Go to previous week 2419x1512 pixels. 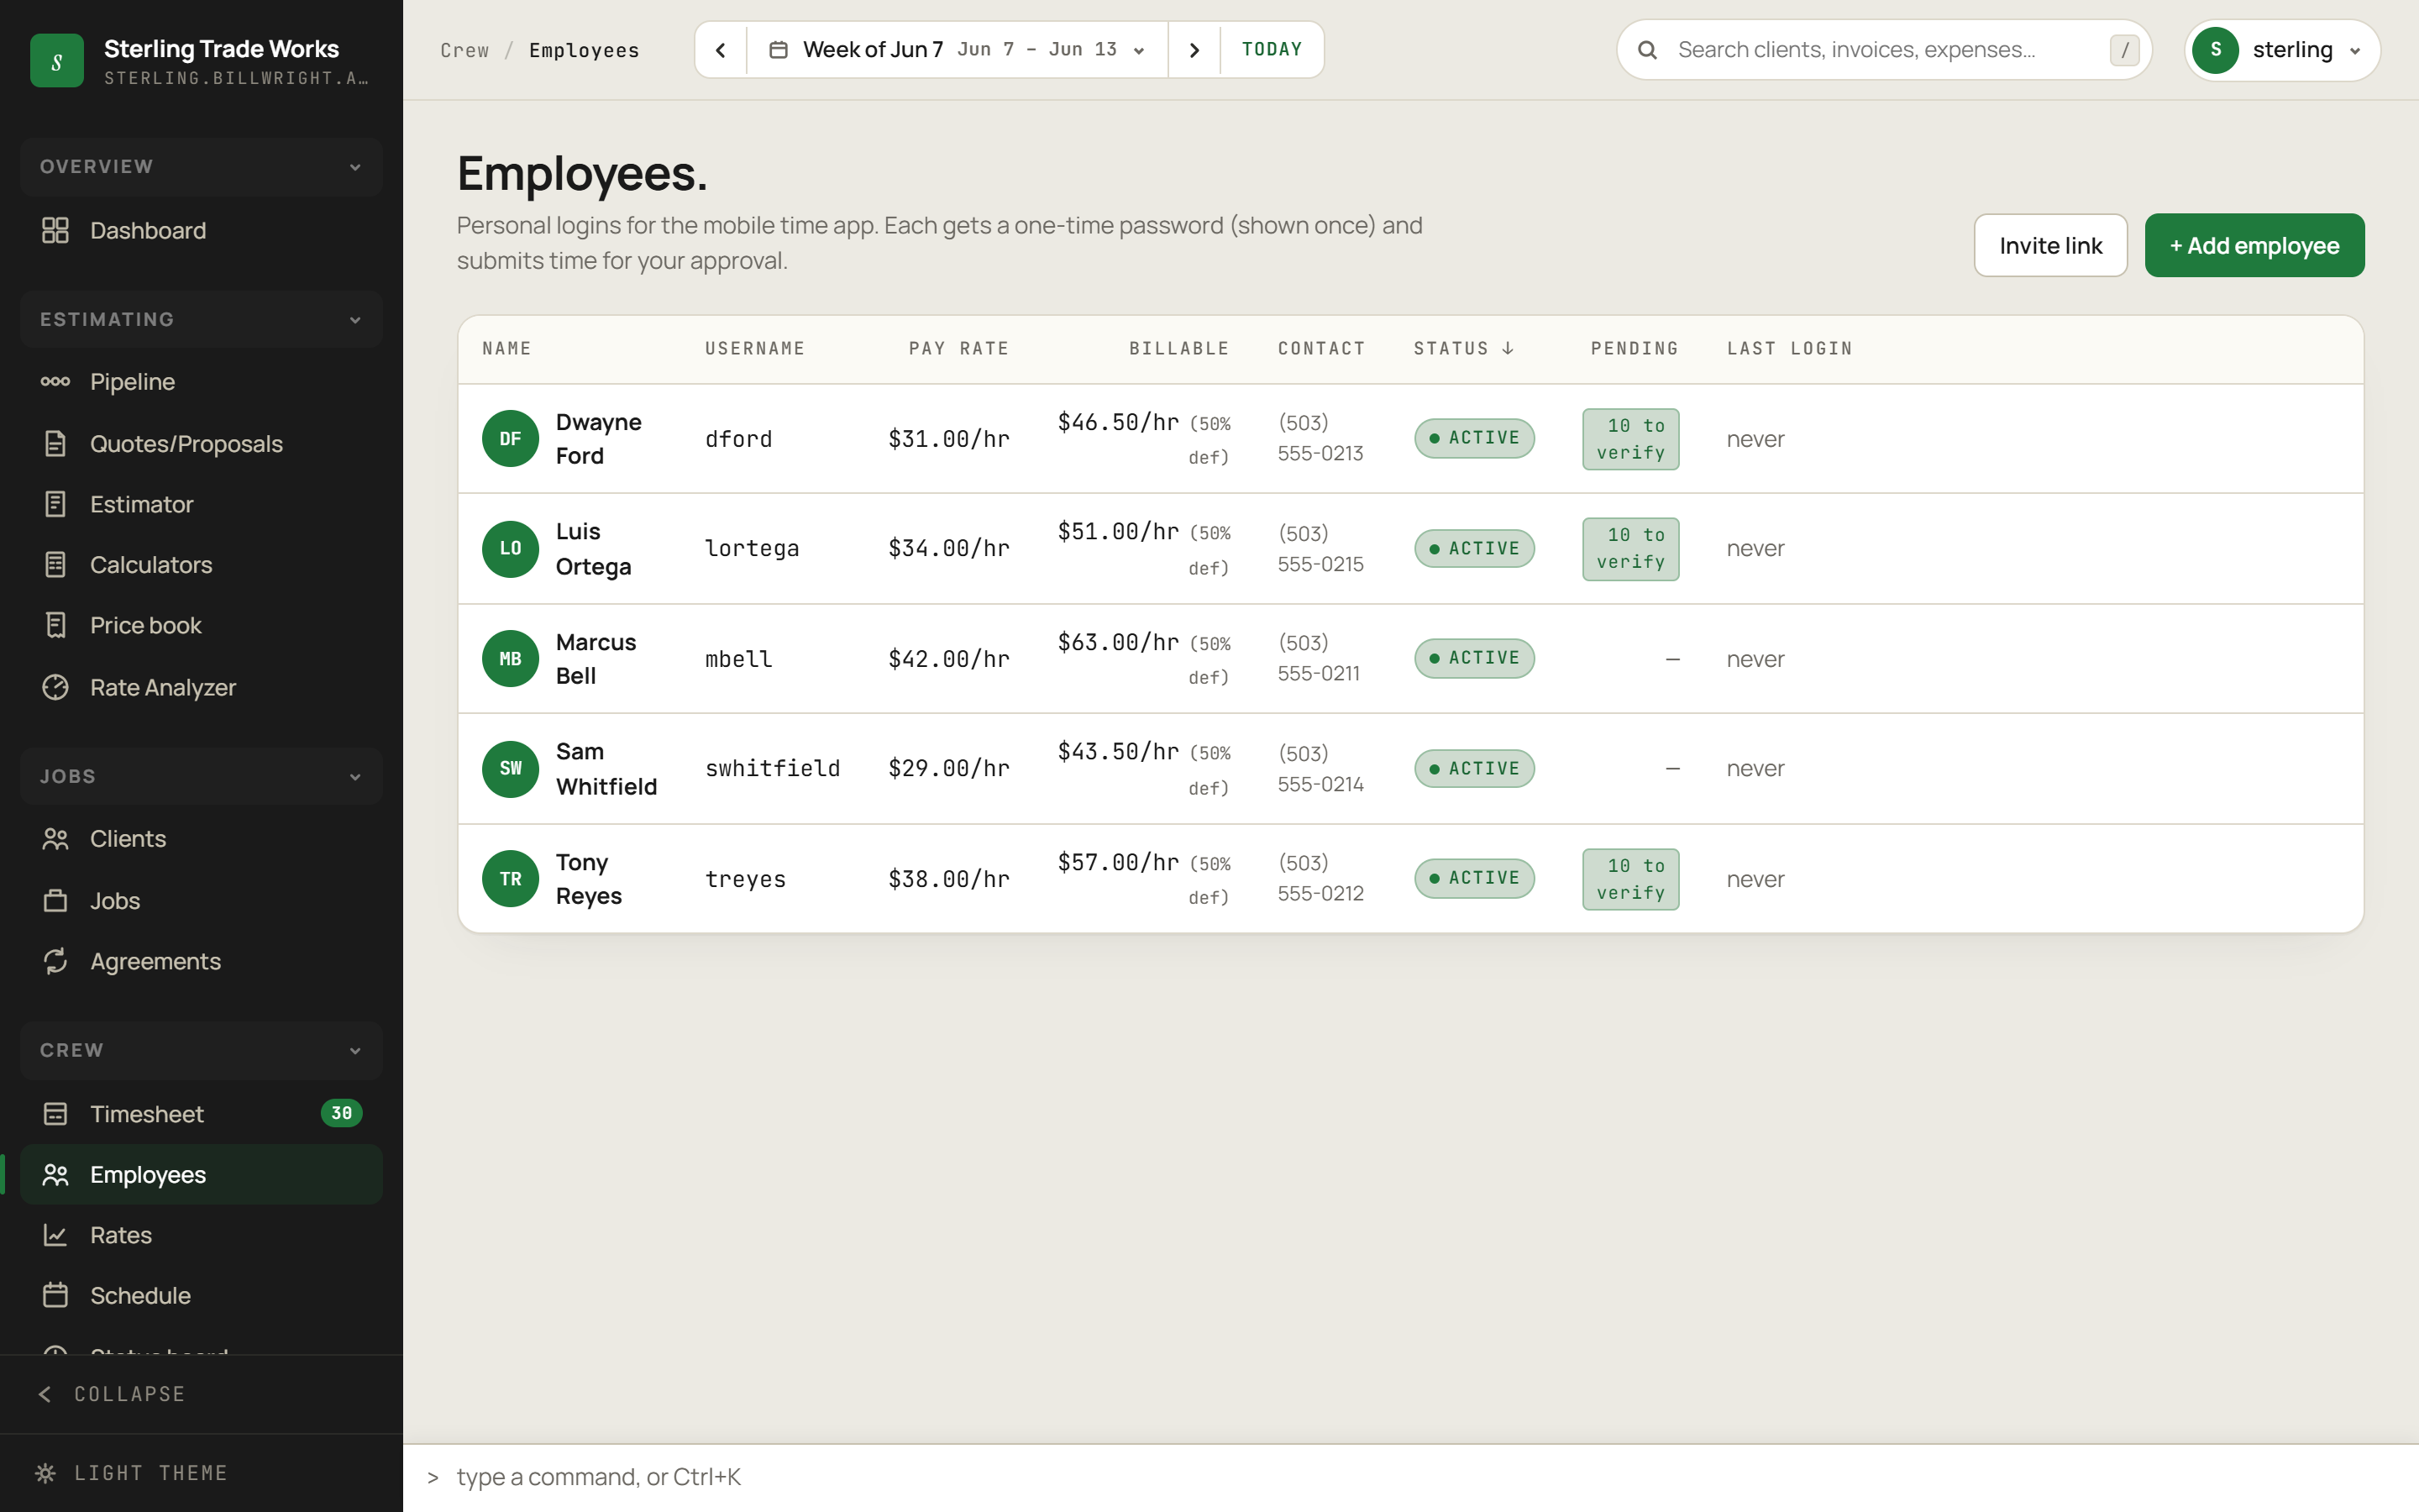[x=721, y=50]
